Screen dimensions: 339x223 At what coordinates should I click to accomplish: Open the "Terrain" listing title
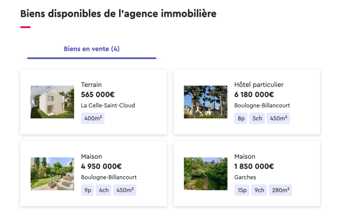point(91,84)
